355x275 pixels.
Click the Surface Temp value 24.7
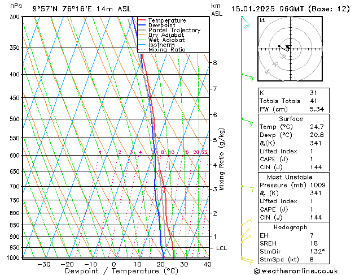[317, 127]
